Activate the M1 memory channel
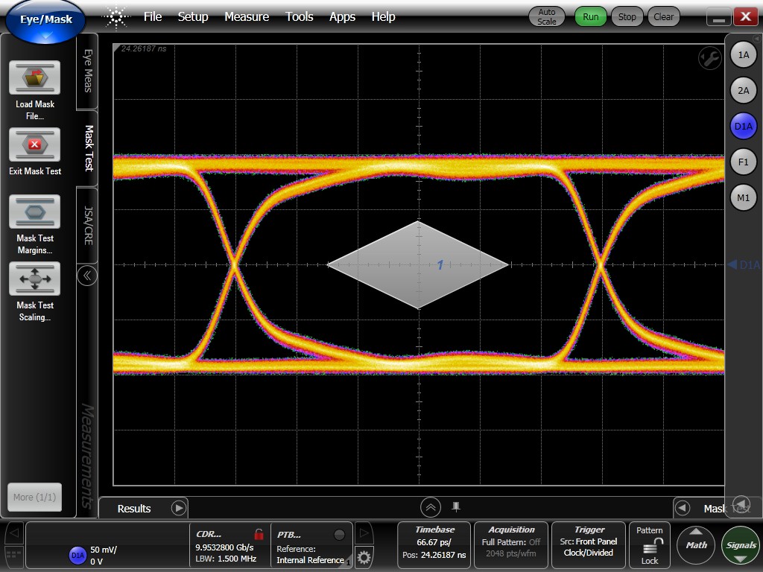763x572 pixels. 743,197
